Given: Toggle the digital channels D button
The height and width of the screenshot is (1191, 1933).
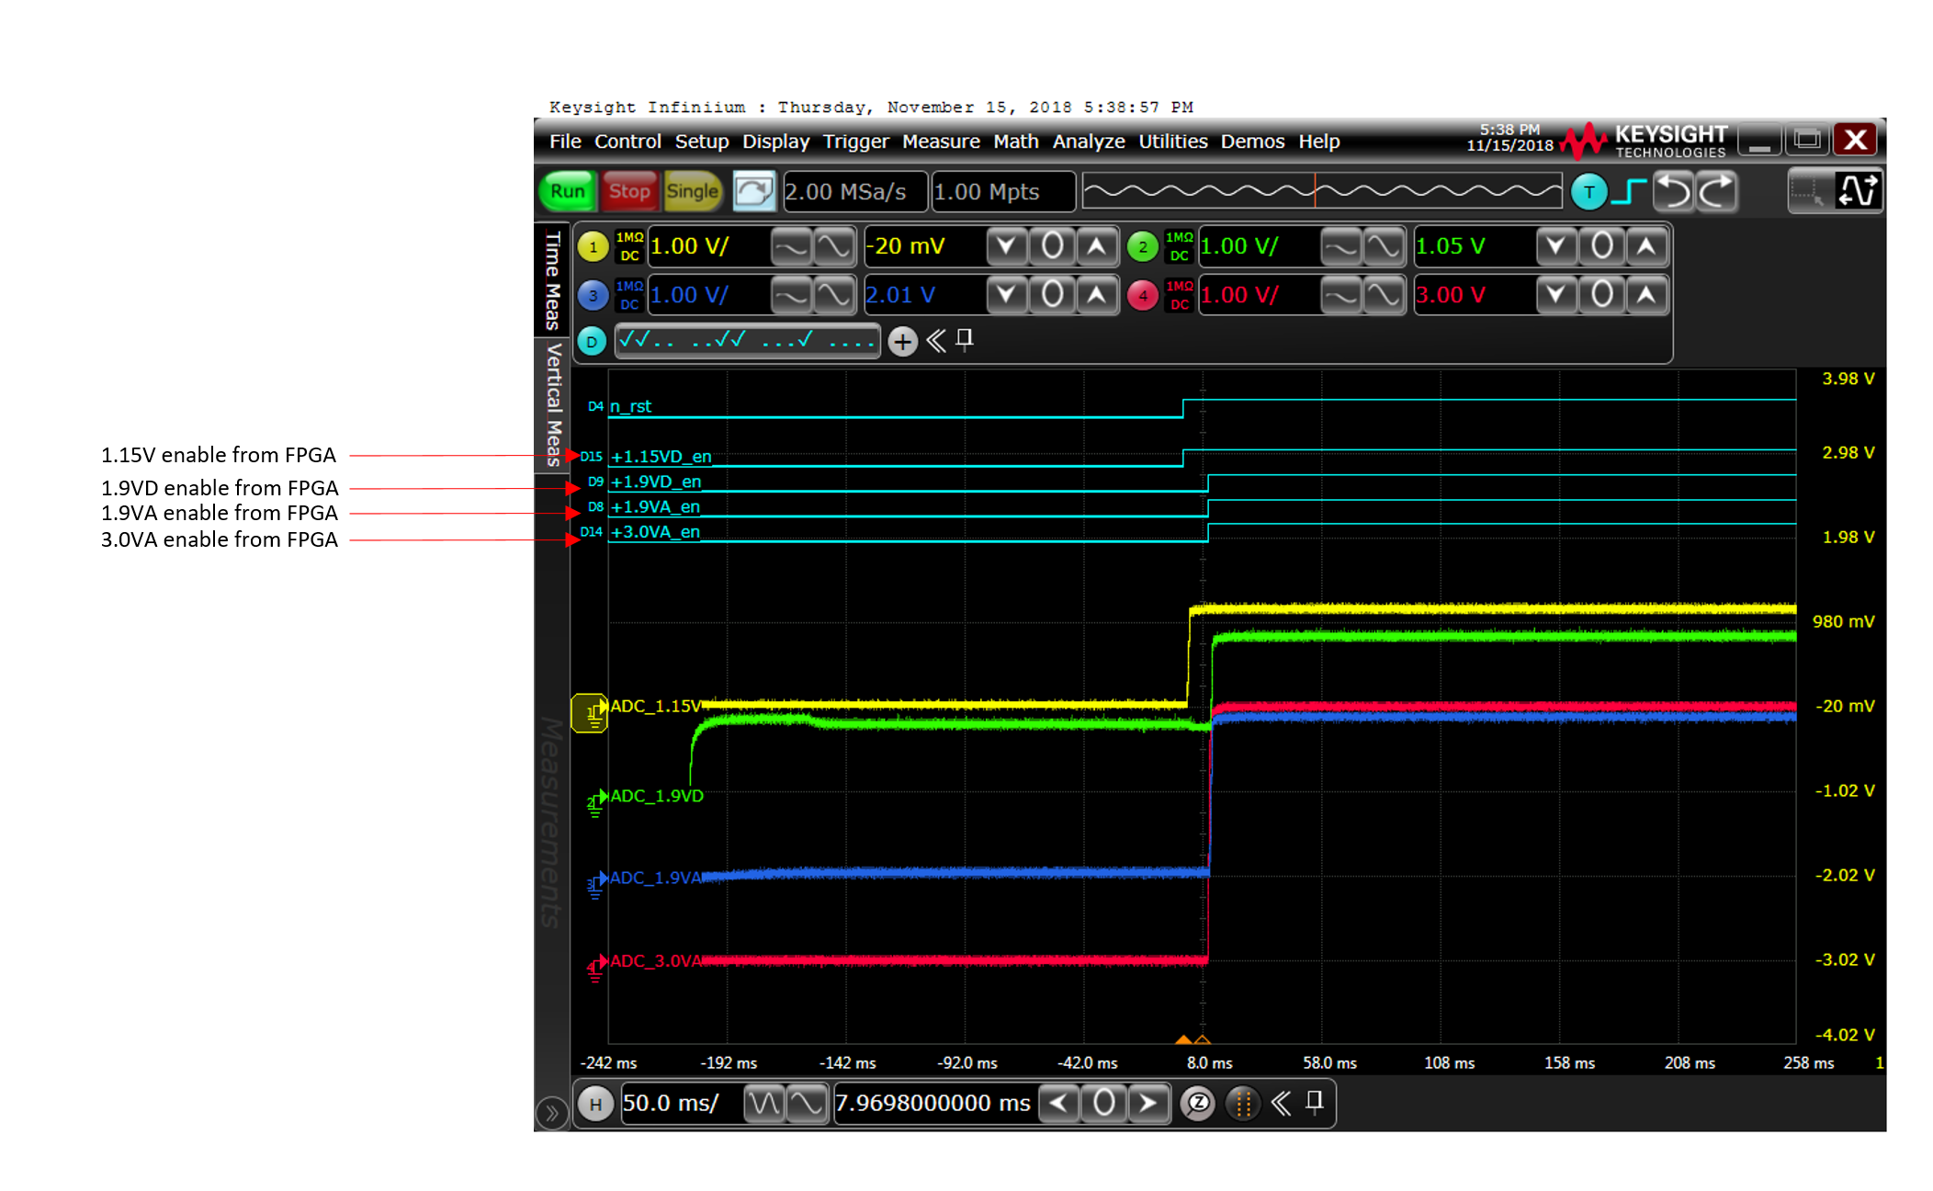Looking at the screenshot, I should [x=592, y=342].
